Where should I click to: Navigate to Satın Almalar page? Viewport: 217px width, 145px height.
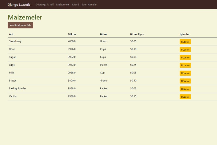point(89,5)
